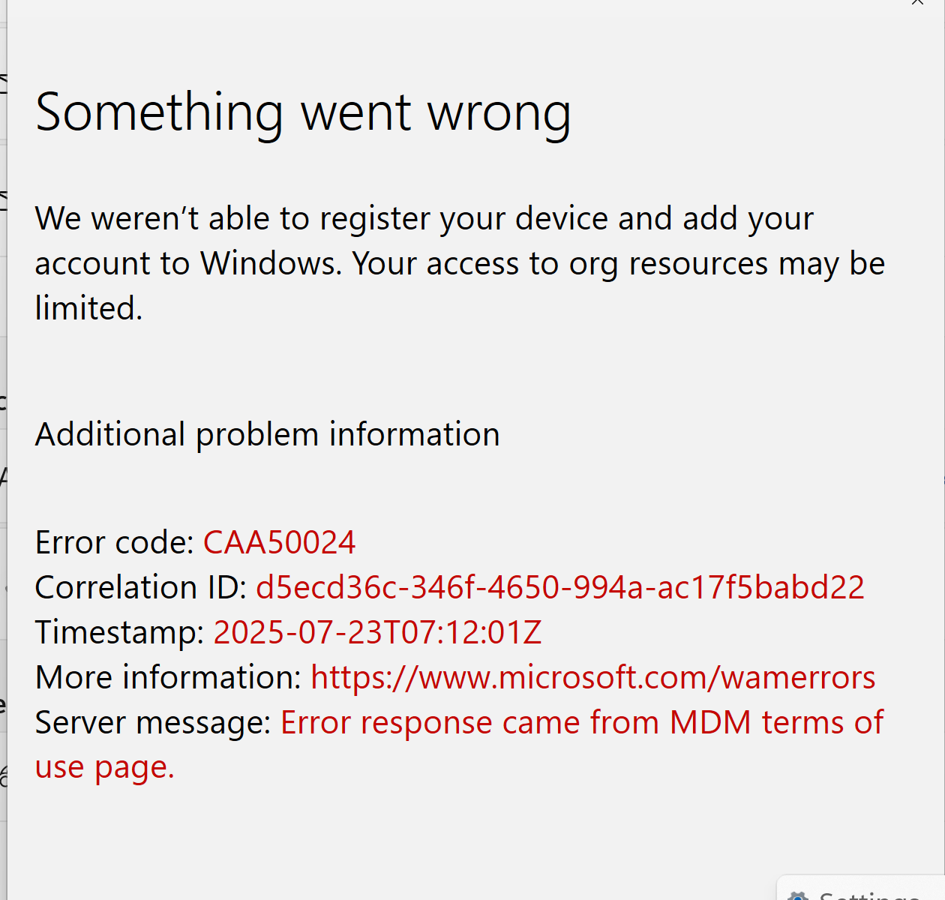Click the Additional problem information header
This screenshot has width=945, height=900.
tap(267, 433)
